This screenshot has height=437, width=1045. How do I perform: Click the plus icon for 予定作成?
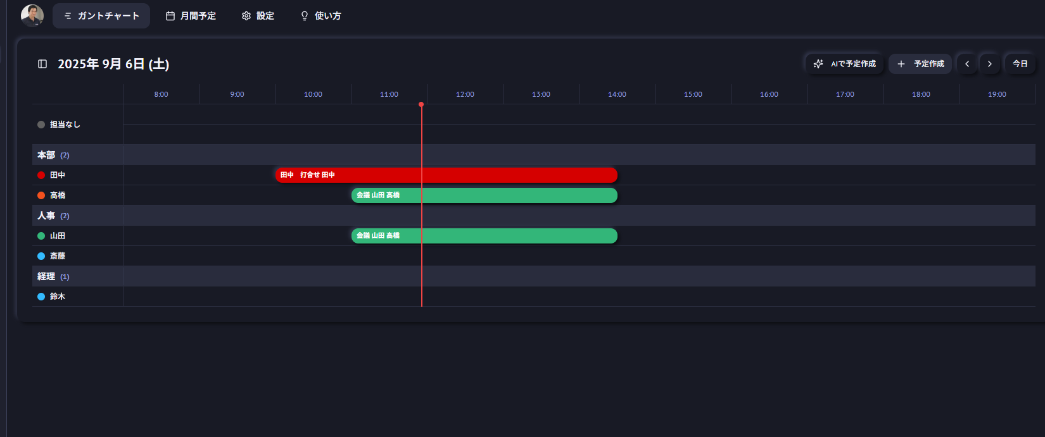tap(901, 64)
